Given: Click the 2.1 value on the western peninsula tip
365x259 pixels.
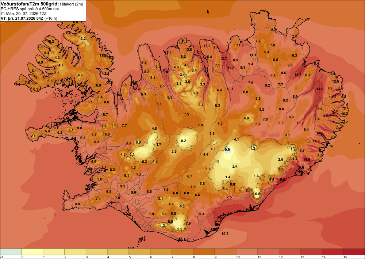Looking at the screenshot, I should tap(33, 136).
